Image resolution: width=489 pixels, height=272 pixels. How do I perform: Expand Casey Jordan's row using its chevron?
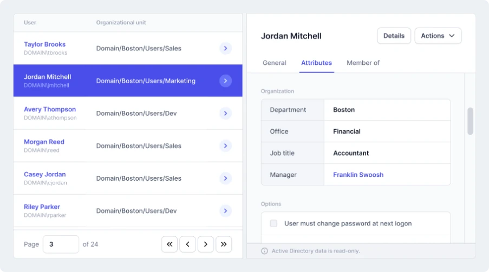(x=225, y=178)
